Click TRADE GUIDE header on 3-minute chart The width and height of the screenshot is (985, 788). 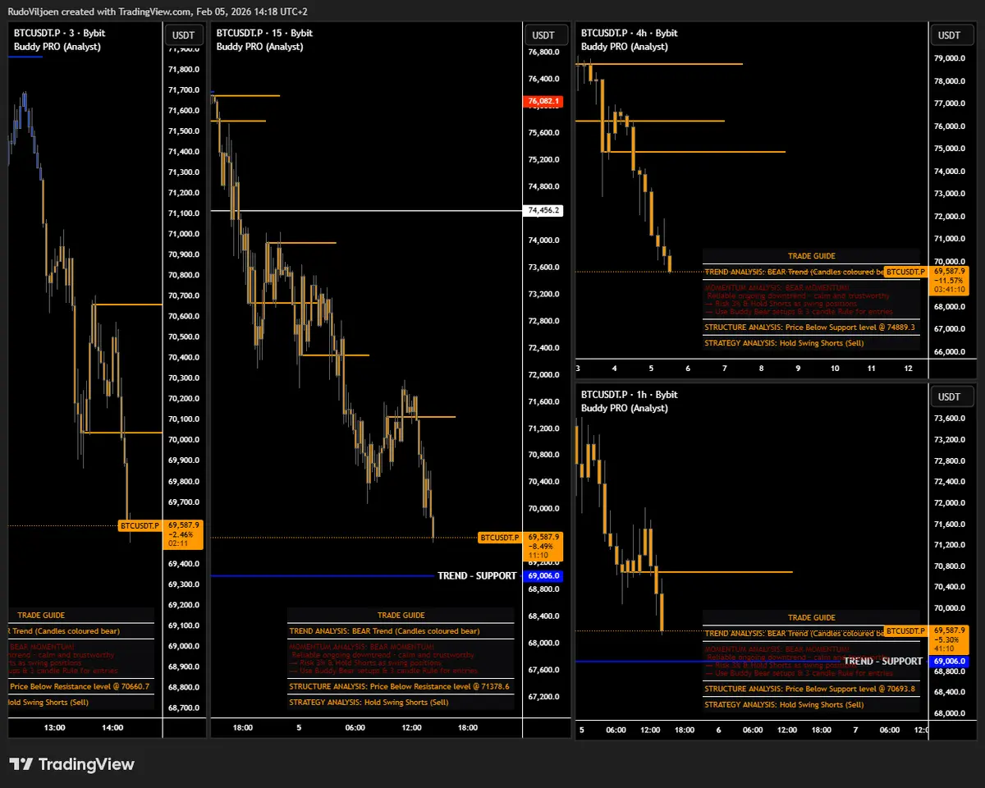point(41,616)
